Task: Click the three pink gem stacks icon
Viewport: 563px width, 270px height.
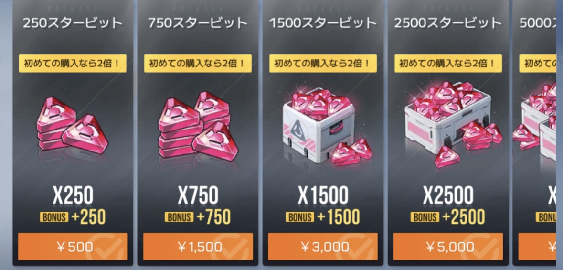Action: (198, 125)
